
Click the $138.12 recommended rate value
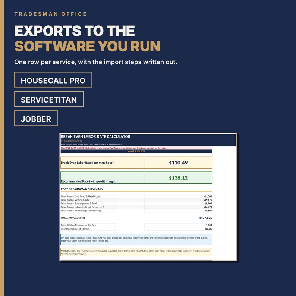pyautogui.click(x=178, y=178)
